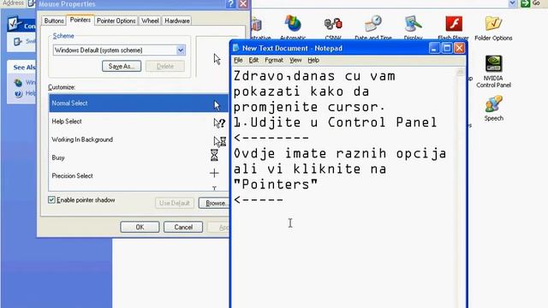Viewport: 548px width, 308px height.
Task: Click the Windows Update icon in See Also
Action: click(x=19, y=83)
